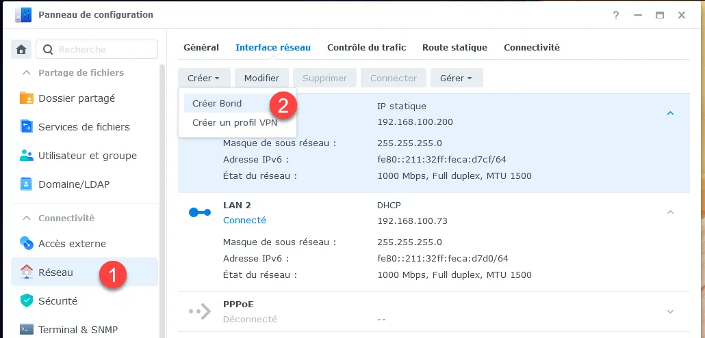Viewport: 705px width, 338px height.
Task: Open the Sécurité shield icon
Action: pos(27,300)
